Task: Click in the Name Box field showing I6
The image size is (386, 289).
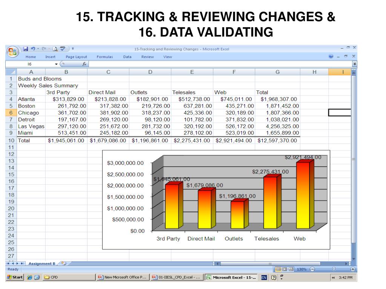Action: 29,64
